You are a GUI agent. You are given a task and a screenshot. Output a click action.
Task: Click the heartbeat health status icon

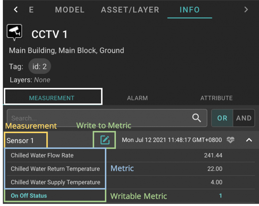tap(231, 140)
